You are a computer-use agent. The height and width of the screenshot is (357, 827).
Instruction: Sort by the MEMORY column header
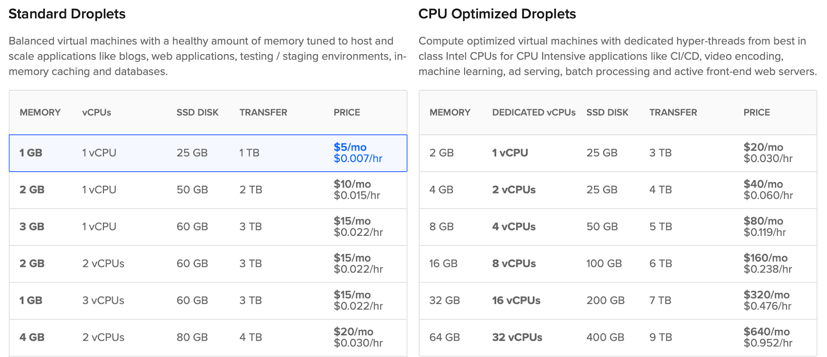pyautogui.click(x=40, y=112)
